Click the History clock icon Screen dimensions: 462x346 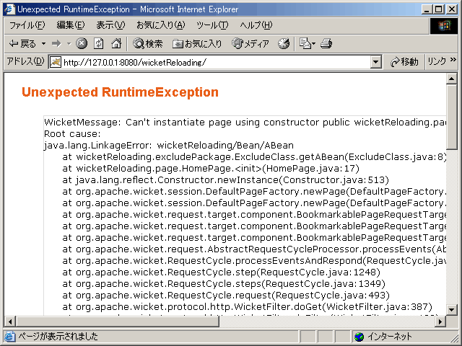coord(284,43)
